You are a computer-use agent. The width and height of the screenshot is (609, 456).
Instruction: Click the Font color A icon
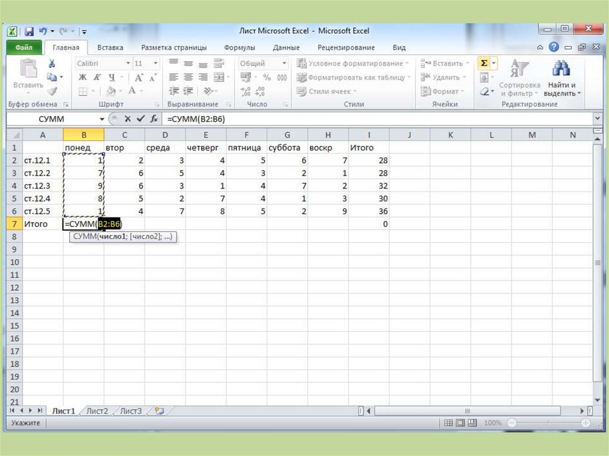click(132, 91)
